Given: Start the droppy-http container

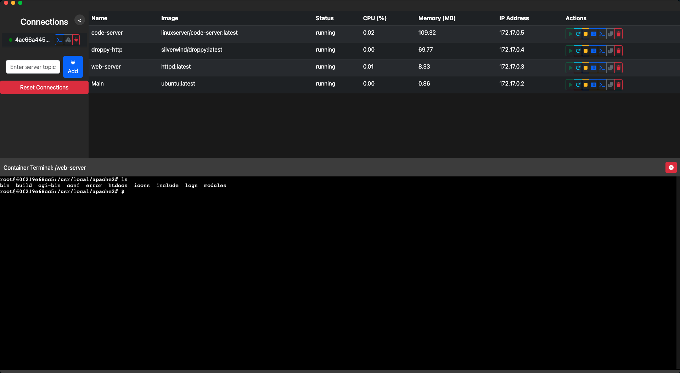Looking at the screenshot, I should click(570, 51).
